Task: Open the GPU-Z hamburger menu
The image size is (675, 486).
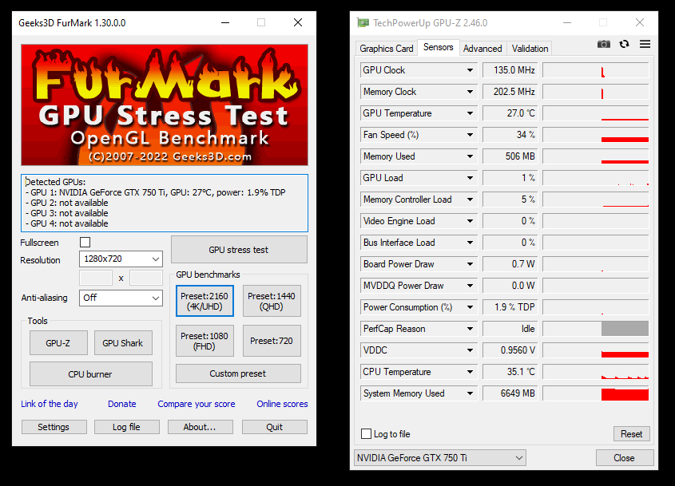Action: coord(645,44)
